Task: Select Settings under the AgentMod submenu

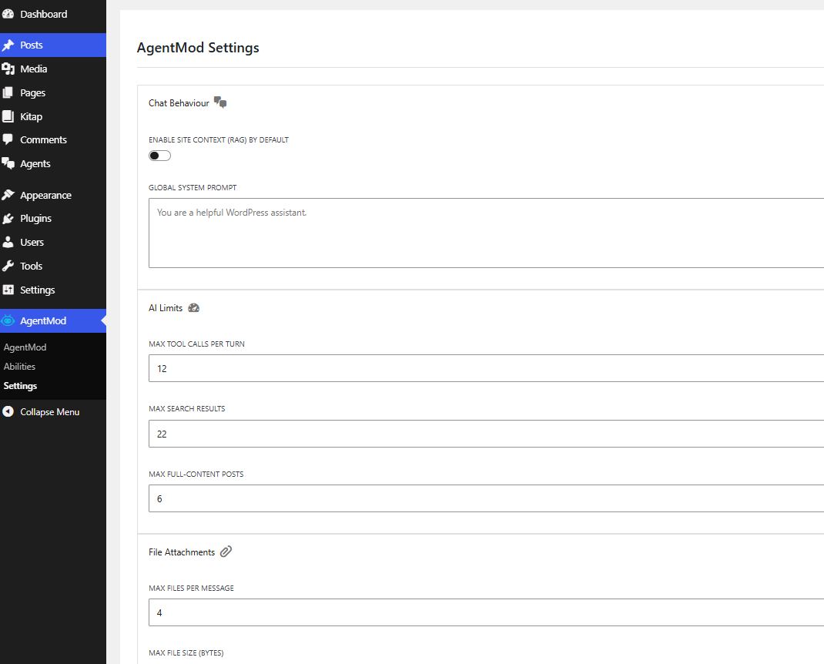Action: coord(20,386)
